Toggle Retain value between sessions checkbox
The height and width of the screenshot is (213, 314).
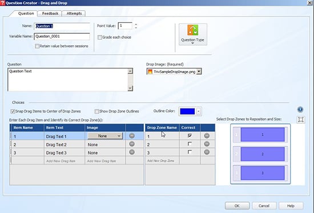pos(37,46)
